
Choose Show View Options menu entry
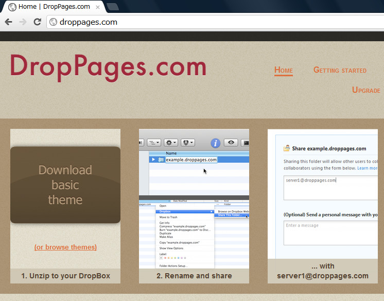tap(171, 248)
